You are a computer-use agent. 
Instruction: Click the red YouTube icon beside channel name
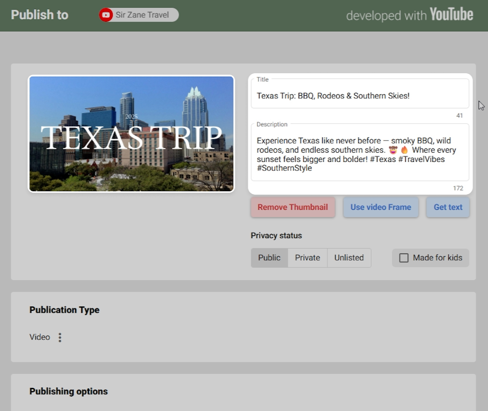point(106,15)
